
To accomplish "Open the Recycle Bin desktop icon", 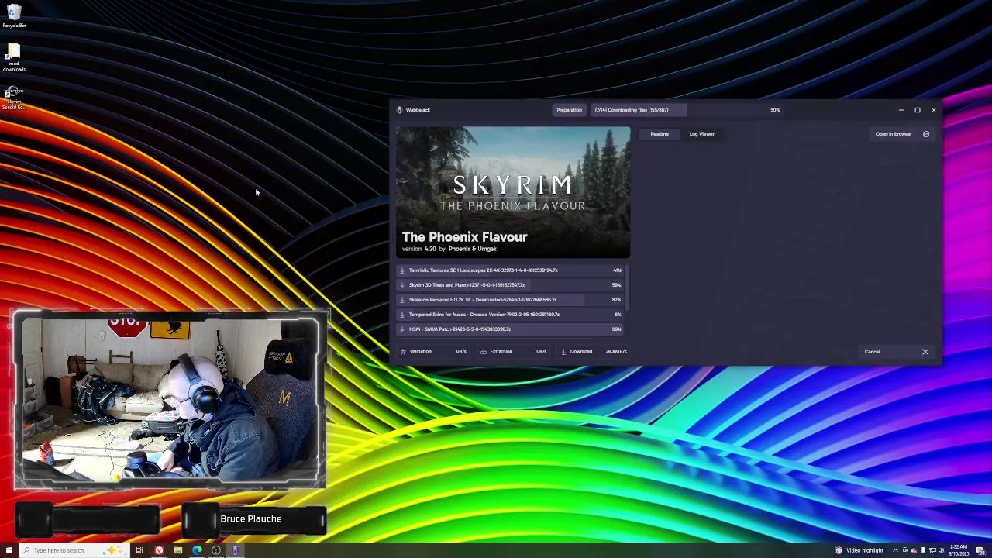I will coord(14,15).
